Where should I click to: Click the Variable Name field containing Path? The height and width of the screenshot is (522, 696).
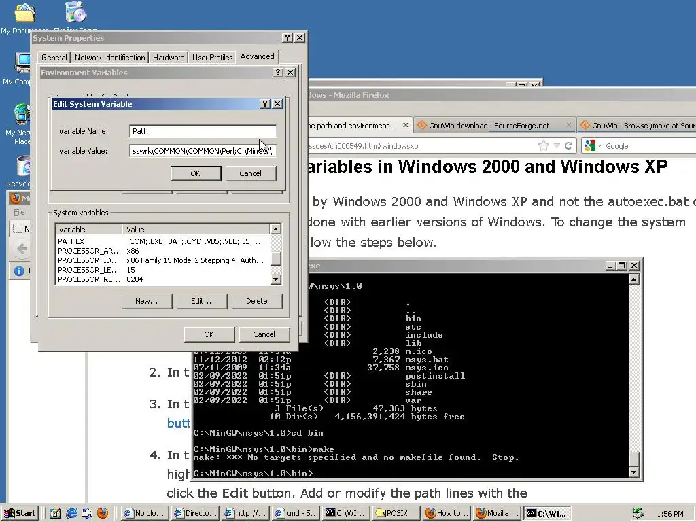tap(203, 131)
